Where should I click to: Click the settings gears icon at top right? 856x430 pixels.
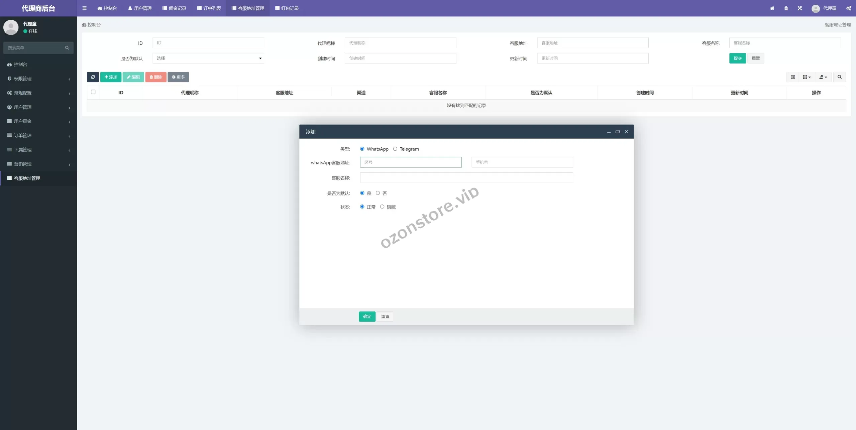click(849, 8)
